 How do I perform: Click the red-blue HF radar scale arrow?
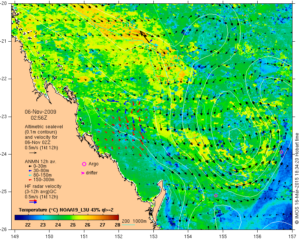(33, 202)
